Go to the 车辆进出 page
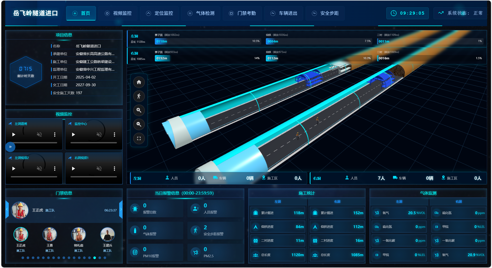The image size is (492, 268). click(284, 13)
